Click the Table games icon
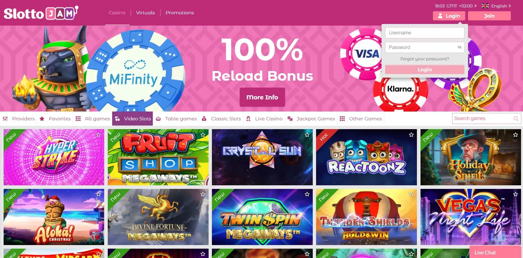This screenshot has width=523, height=258. 158,119
